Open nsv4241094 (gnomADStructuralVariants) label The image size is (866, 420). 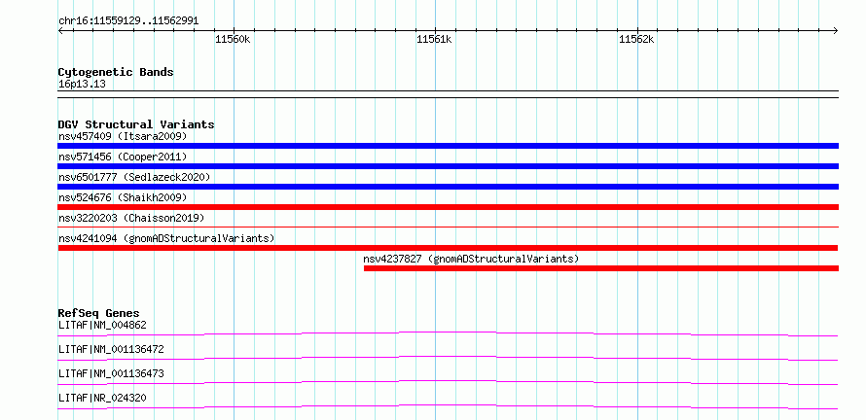coord(166,238)
